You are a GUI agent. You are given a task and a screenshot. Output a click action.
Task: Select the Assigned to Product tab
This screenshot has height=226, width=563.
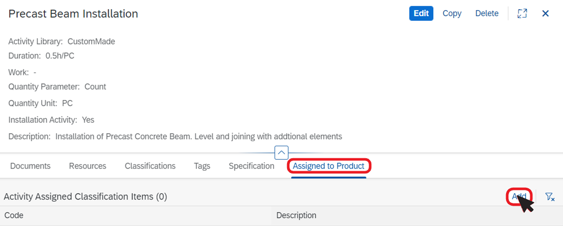pos(328,166)
